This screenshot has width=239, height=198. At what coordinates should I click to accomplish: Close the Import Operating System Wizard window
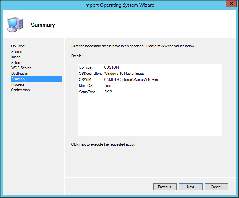[x=230, y=5]
